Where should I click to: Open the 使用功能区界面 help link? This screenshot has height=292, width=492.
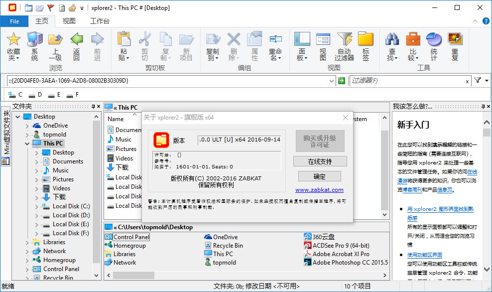(x=425, y=255)
